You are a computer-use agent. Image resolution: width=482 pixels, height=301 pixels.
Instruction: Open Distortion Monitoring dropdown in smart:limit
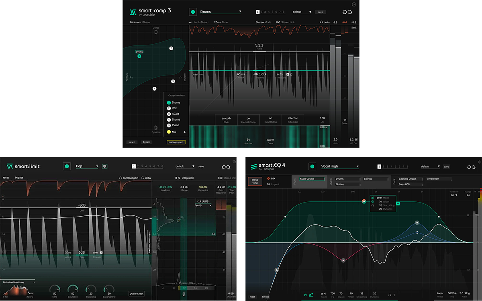(x=18, y=282)
